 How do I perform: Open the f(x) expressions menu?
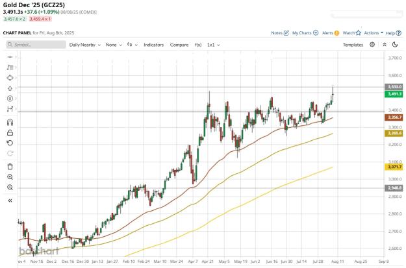[198, 45]
